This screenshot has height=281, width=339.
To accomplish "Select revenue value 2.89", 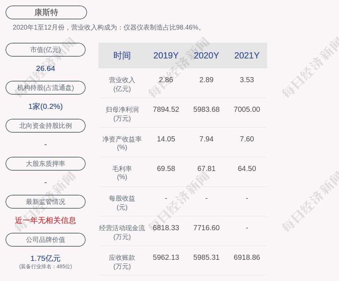I will click(x=206, y=80).
